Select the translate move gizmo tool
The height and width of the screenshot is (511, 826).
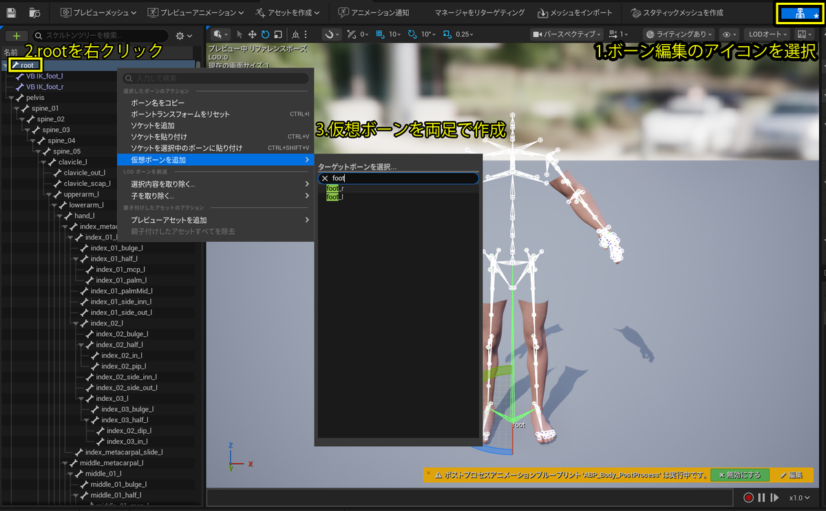click(x=252, y=34)
